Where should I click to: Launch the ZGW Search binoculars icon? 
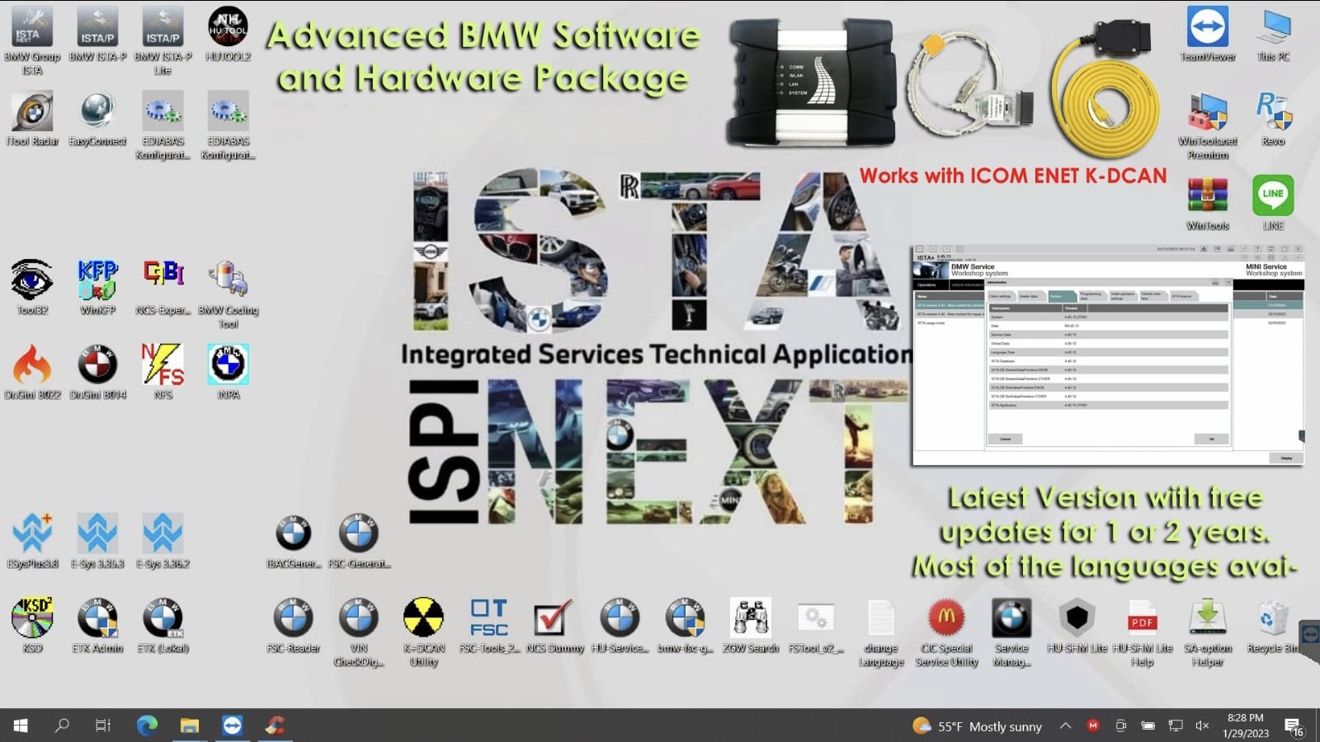pos(751,618)
